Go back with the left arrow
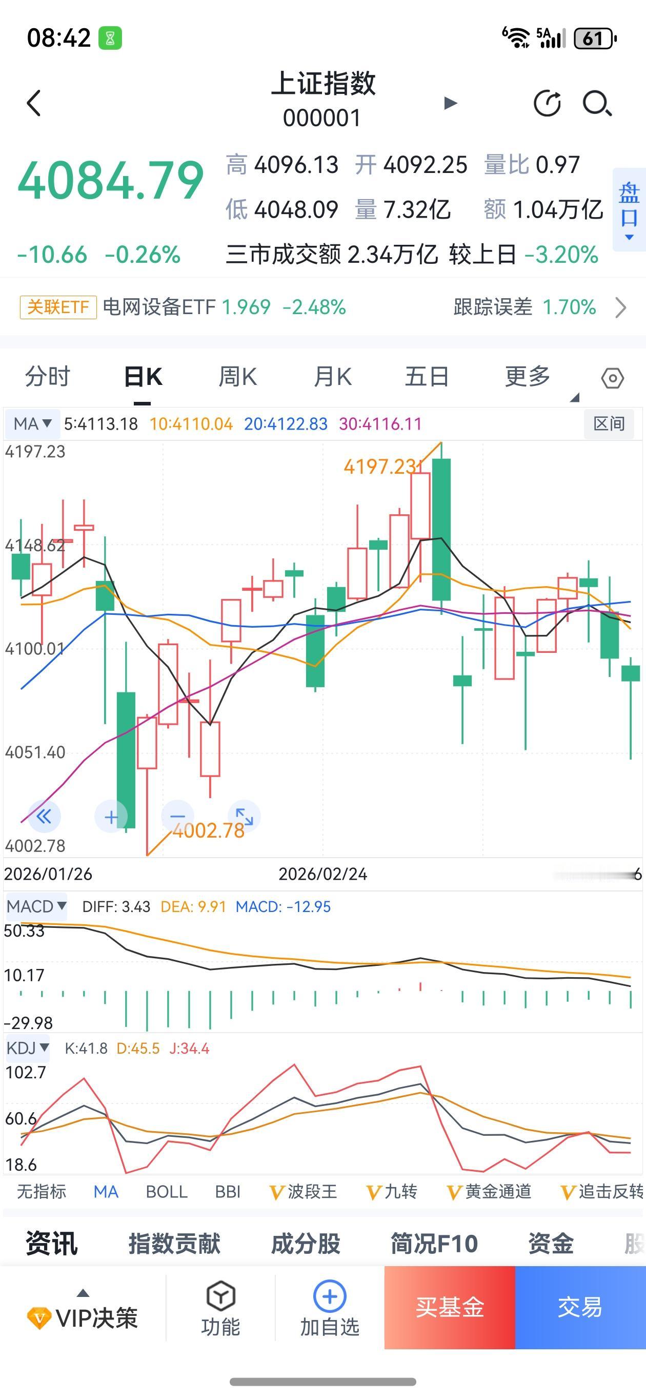Screen dimensions: 646x1396 (x=33, y=103)
